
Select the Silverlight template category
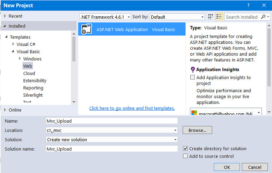click(33, 95)
